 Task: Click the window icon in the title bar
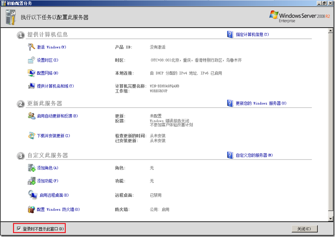pyautogui.click(x=3, y=3)
